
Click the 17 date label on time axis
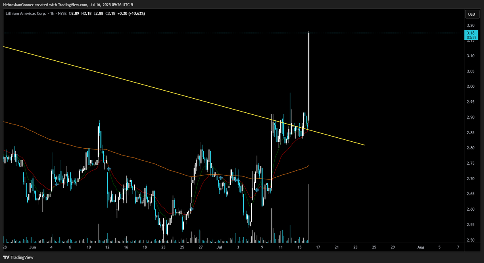click(319, 248)
